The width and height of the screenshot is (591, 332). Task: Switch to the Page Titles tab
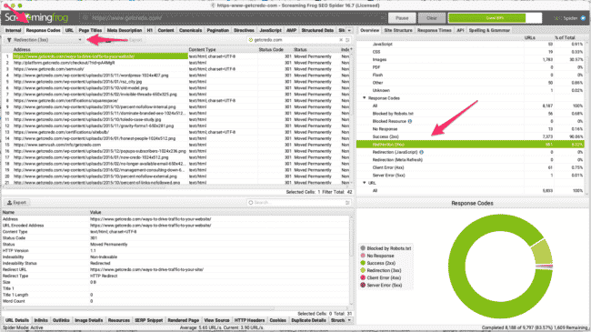90,30
